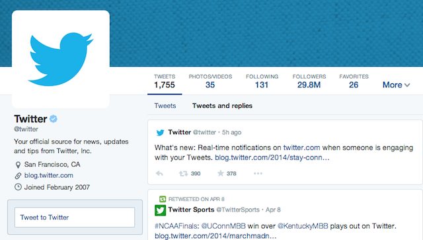Click the Twitter author name in first tweet
This screenshot has height=240, width=423.
click(180, 132)
